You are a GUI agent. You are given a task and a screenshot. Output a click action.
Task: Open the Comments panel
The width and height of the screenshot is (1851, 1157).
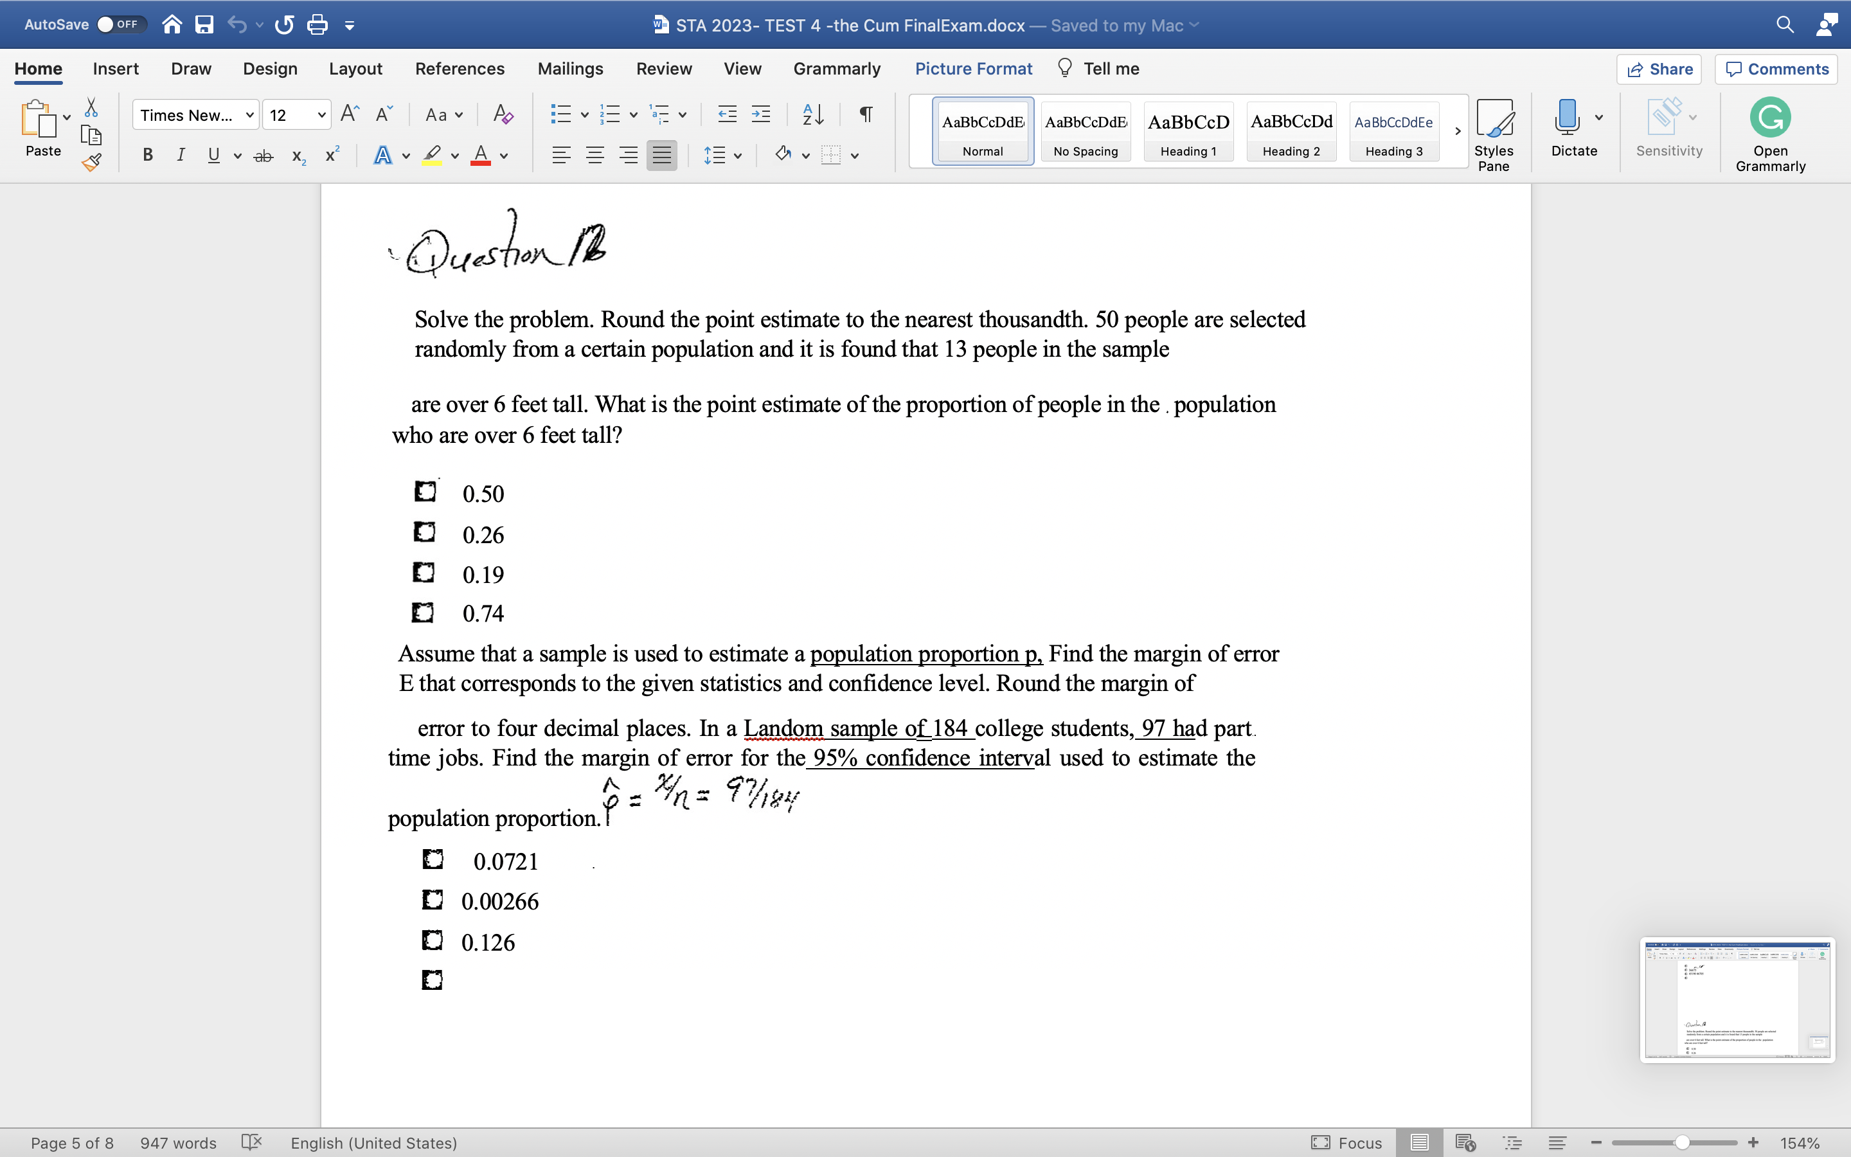coord(1775,69)
